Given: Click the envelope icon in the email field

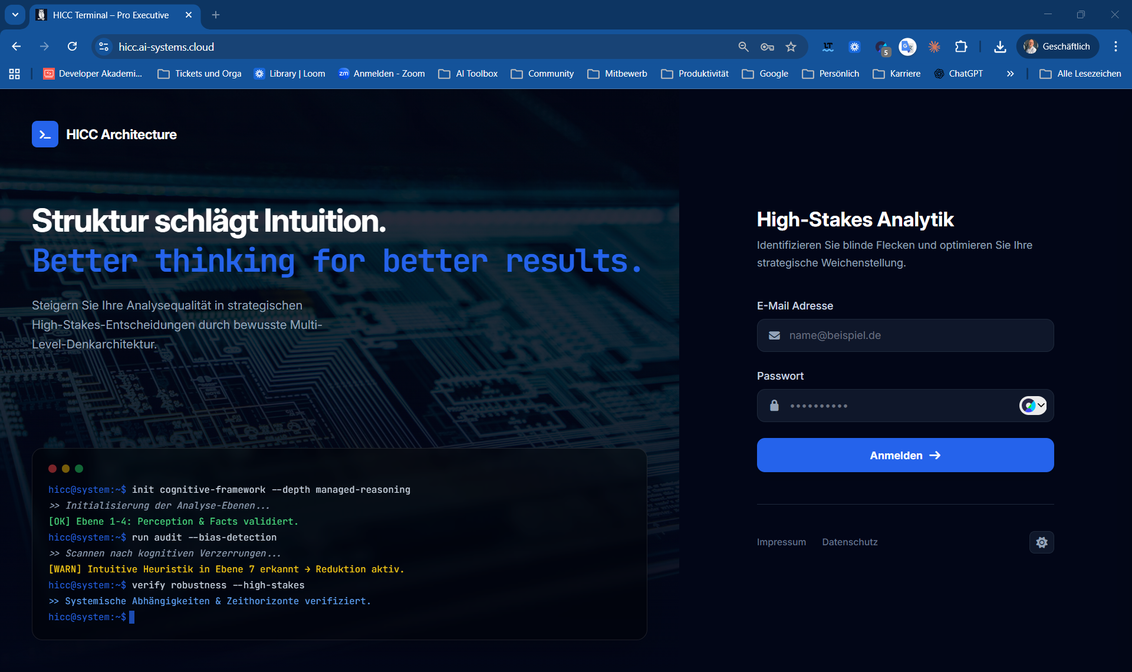Looking at the screenshot, I should tap(774, 335).
